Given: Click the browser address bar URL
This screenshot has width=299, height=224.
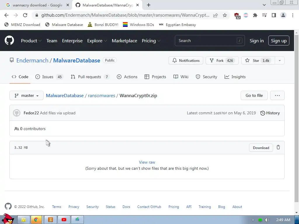Looking at the screenshot, I should (125, 15).
